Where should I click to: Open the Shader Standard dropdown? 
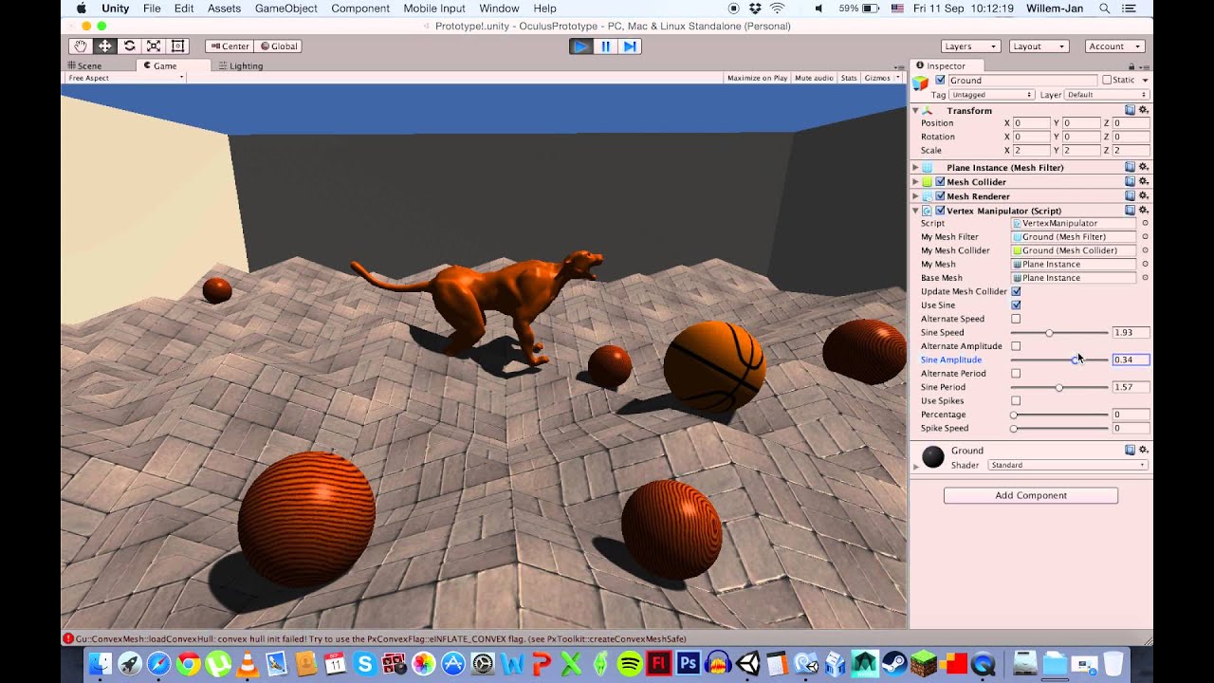pos(1067,465)
